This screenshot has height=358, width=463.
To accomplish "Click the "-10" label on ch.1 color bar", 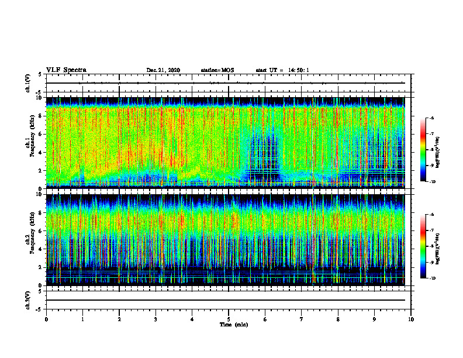I will click(x=433, y=182).
